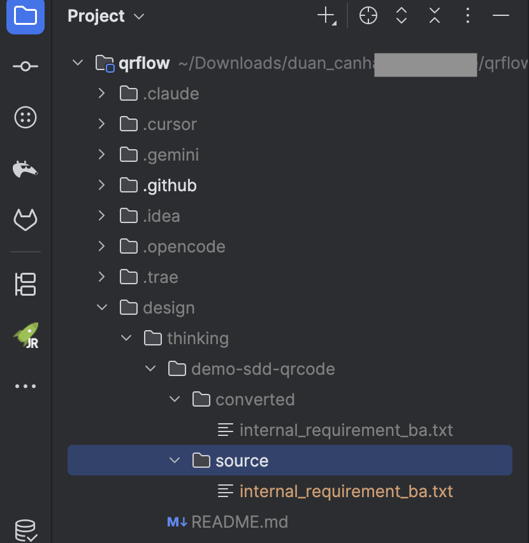The height and width of the screenshot is (543, 529).
Task: Collapse the converted folder
Action: click(x=174, y=400)
